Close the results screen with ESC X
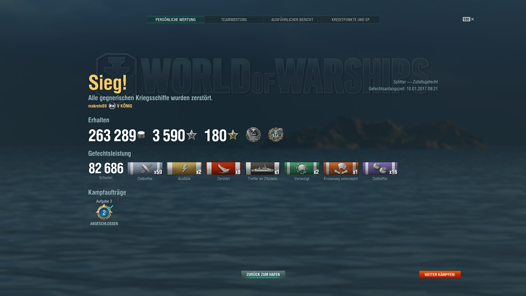The width and height of the screenshot is (526, 296). click(468, 19)
